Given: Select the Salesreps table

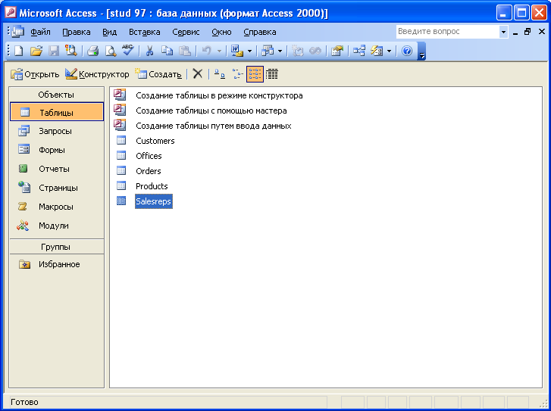Looking at the screenshot, I should tap(154, 201).
